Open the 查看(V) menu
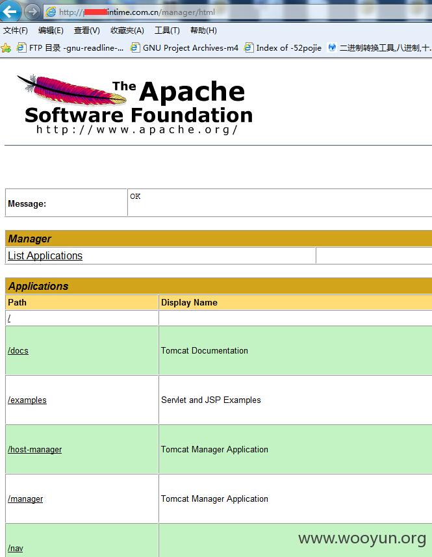Screen dimensions: 432x557 (86, 31)
